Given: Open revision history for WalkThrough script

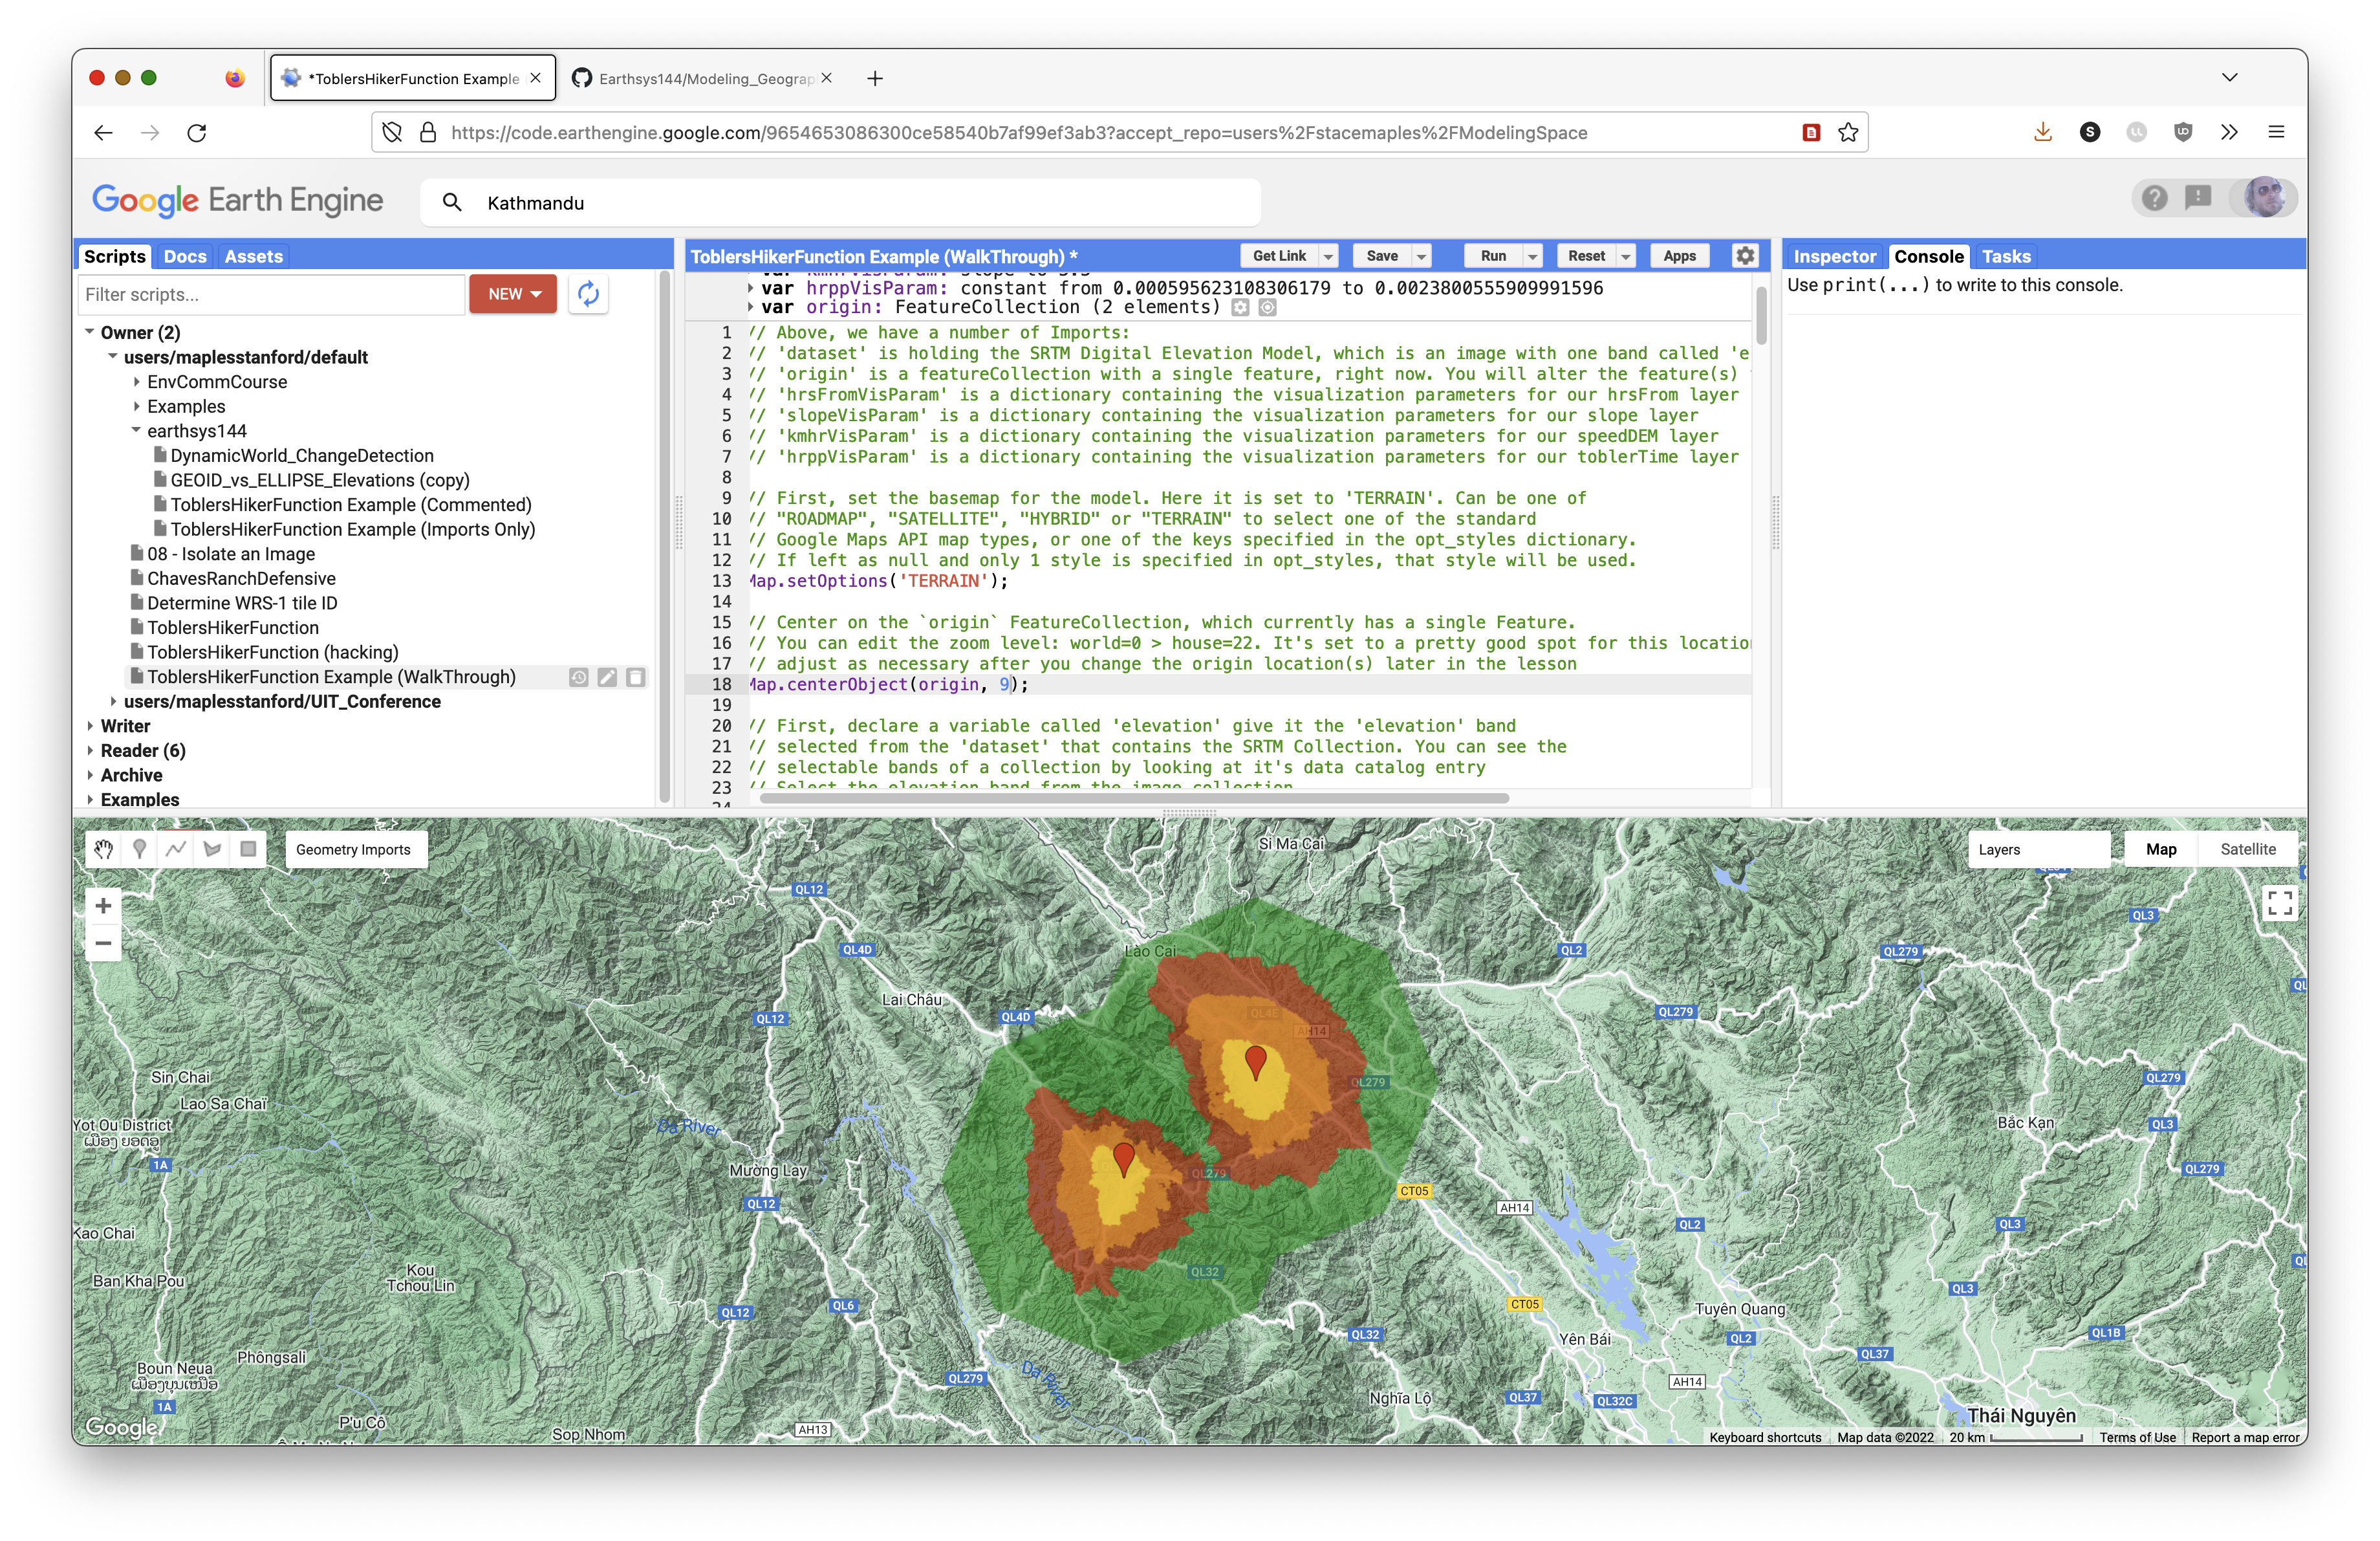Looking at the screenshot, I should pos(578,677).
